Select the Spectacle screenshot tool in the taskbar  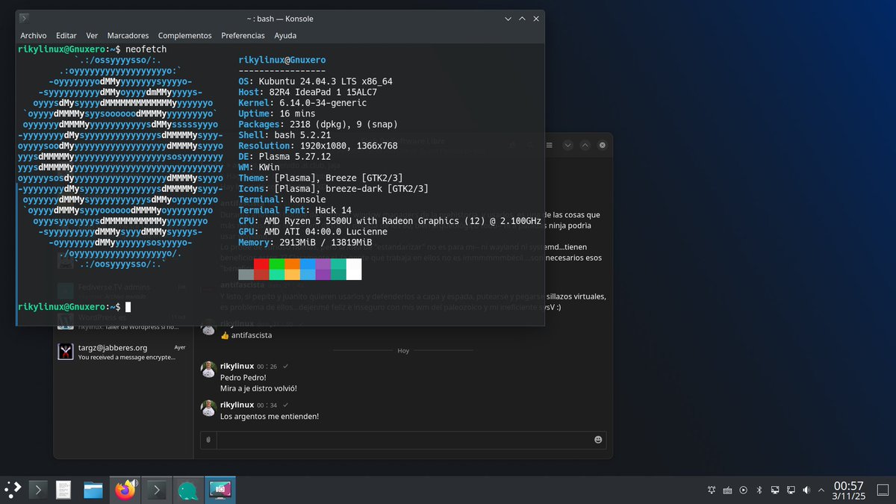tap(220, 490)
